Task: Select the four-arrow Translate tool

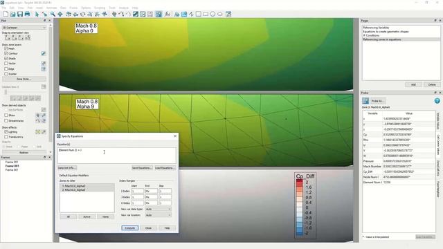Action: [60, 14]
